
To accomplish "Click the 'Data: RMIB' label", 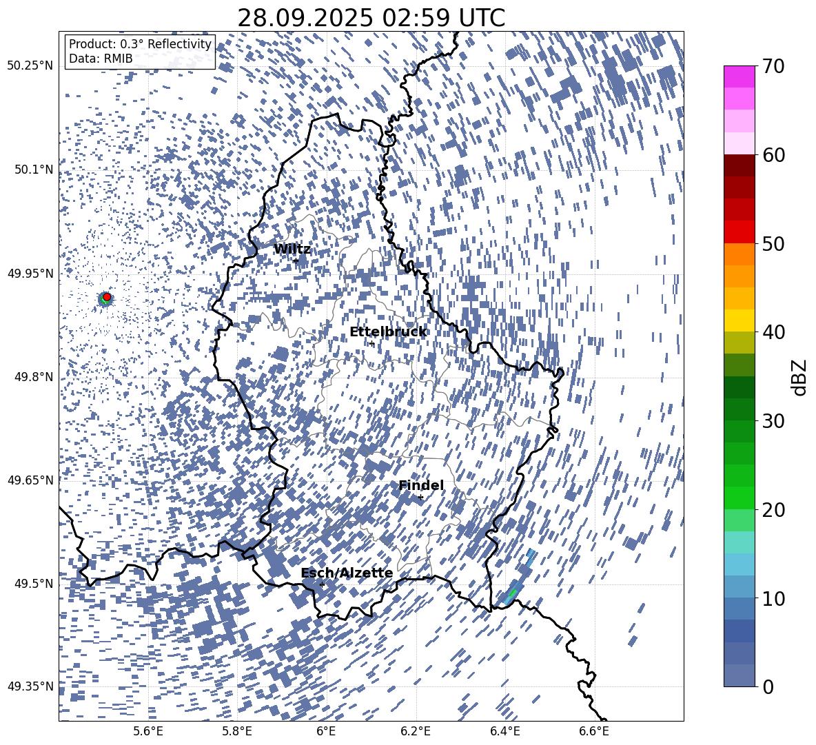I will [101, 59].
